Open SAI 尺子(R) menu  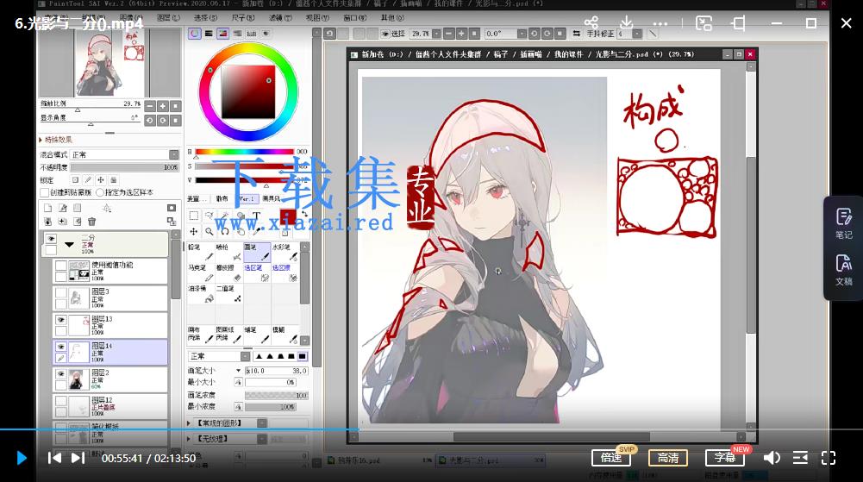click(243, 17)
